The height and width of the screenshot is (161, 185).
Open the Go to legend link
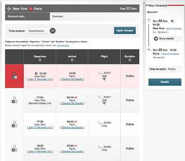63,46
